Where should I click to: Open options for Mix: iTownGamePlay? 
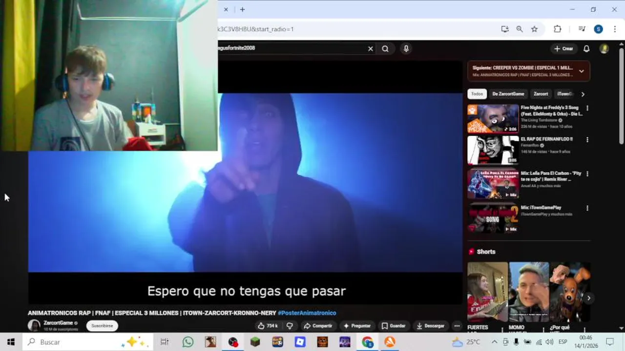click(x=587, y=208)
